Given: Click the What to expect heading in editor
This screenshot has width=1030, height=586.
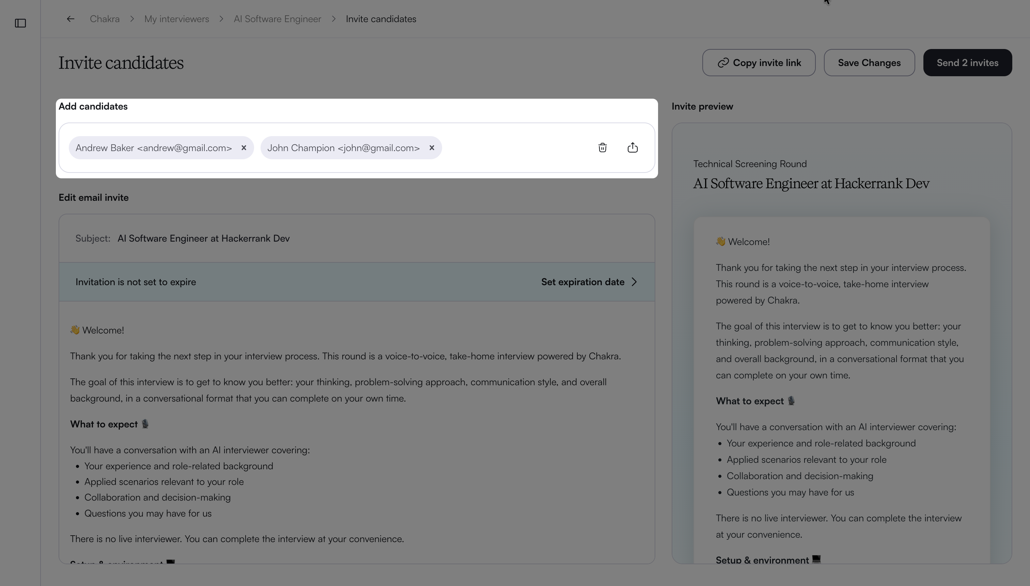Looking at the screenshot, I should click(x=104, y=424).
